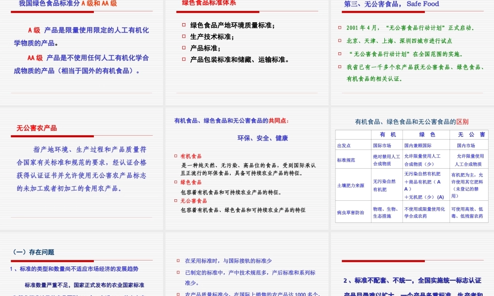Click the bullet beside 产品包装标准和储藏、运输标准

185,59
